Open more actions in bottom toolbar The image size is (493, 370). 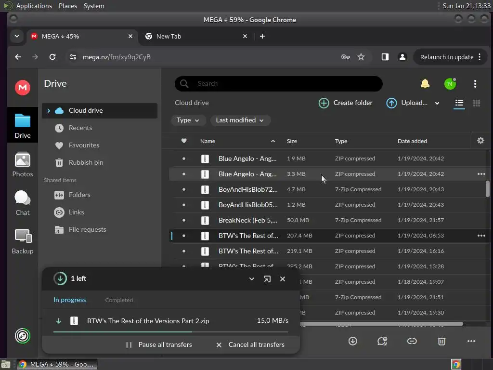click(x=471, y=341)
